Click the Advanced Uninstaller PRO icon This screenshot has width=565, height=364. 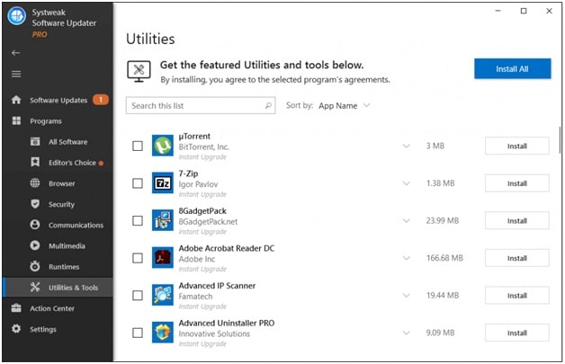click(163, 333)
